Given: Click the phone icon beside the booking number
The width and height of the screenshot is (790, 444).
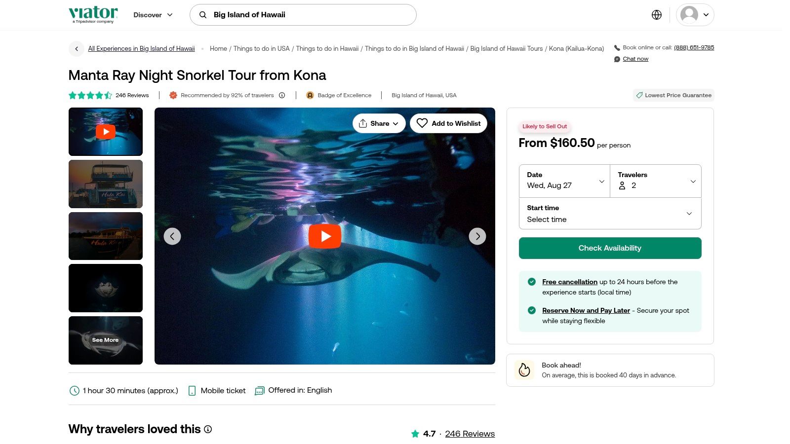Looking at the screenshot, I should click(617, 47).
